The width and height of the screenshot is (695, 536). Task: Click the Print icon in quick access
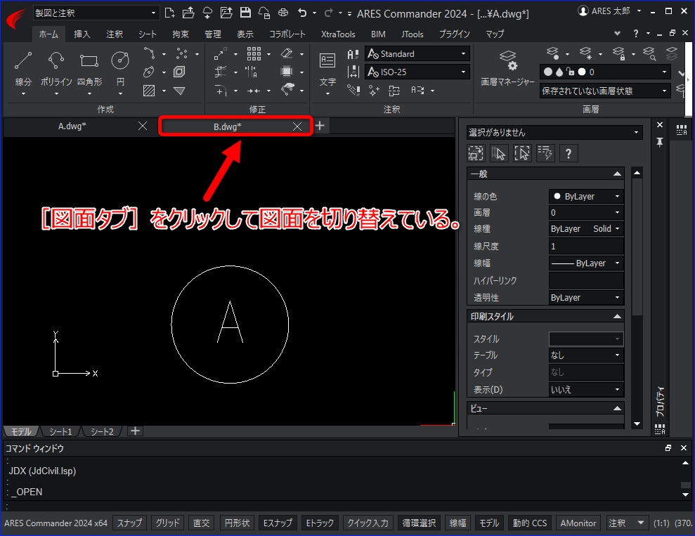[x=282, y=13]
